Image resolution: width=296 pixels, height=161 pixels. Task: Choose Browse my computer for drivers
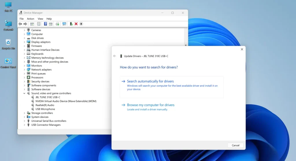pyautogui.click(x=150, y=107)
